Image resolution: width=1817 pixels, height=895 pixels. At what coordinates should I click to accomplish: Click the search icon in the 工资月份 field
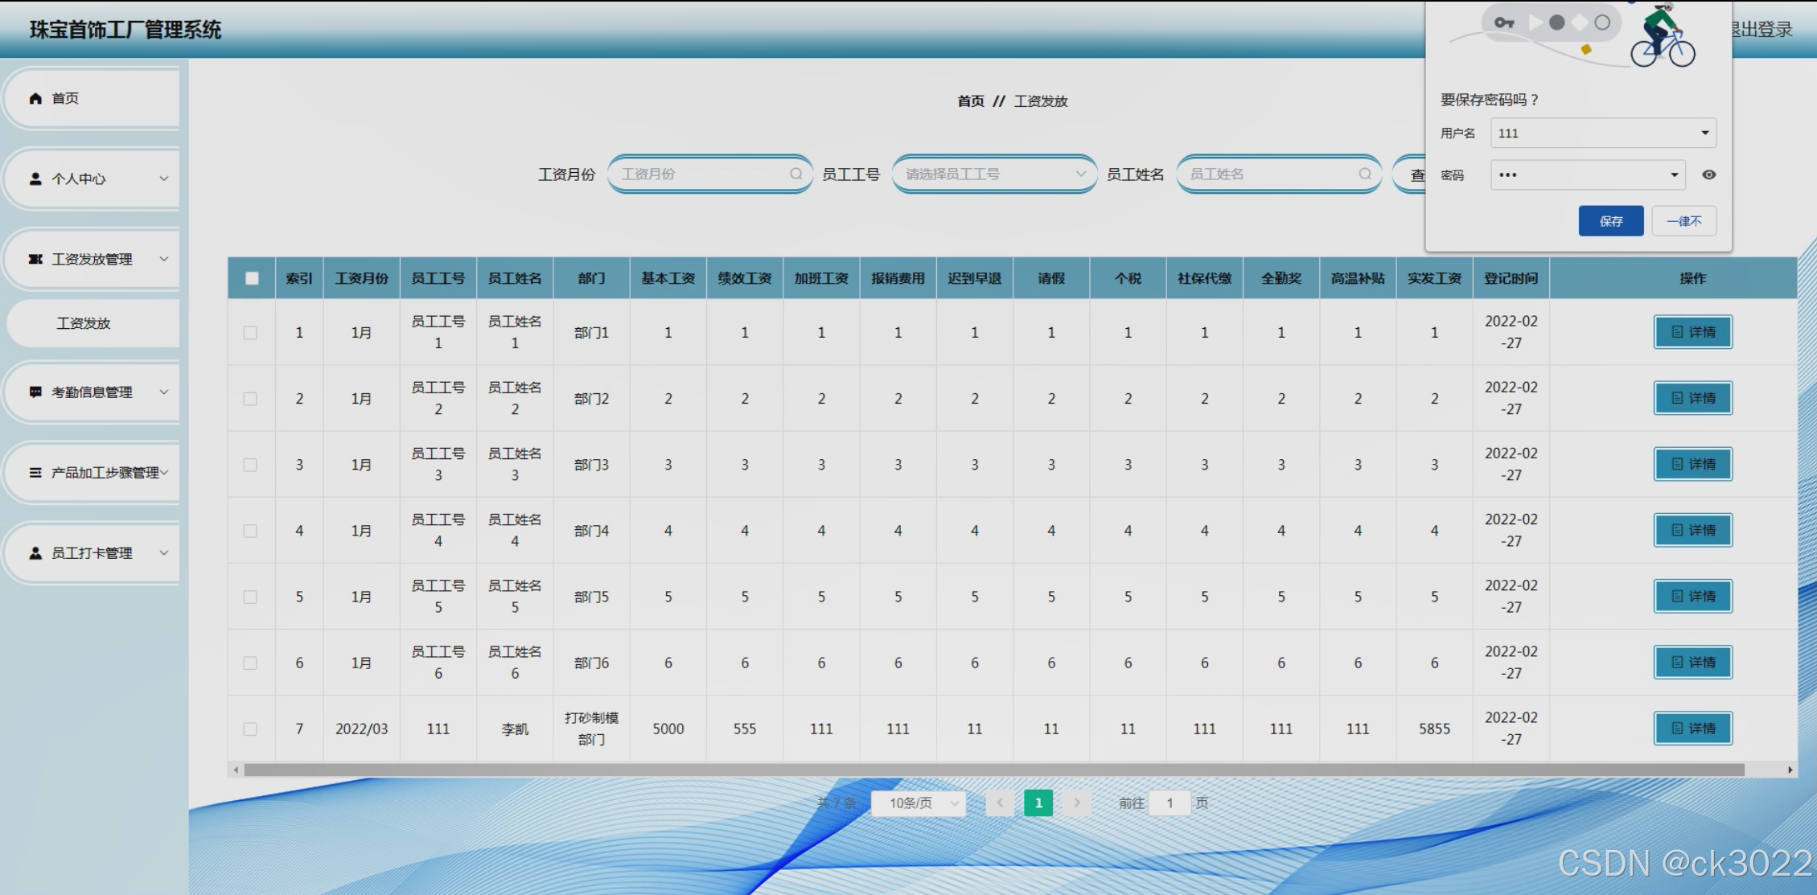[x=795, y=174]
